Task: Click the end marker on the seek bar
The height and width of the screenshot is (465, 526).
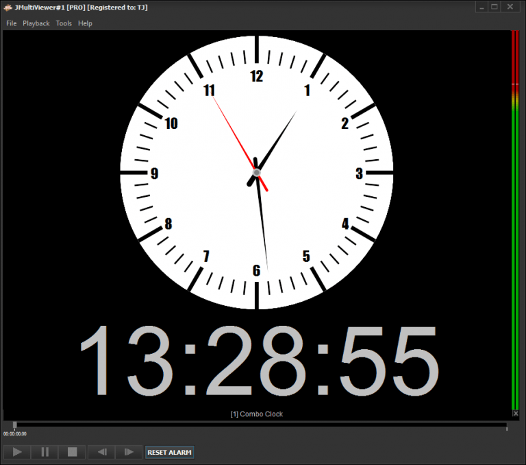Action: pos(507,429)
